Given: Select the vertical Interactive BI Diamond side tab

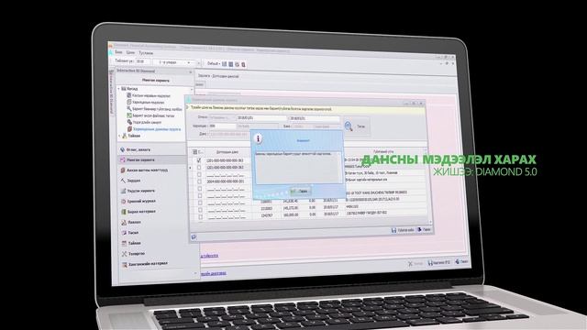Looking at the screenshot, I should point(112,92).
